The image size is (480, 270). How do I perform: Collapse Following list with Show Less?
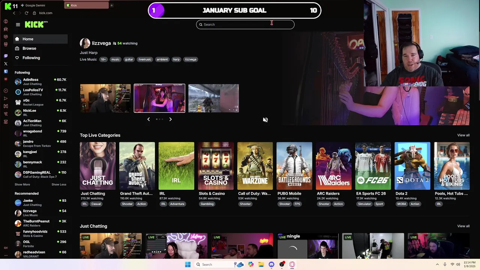pyautogui.click(x=59, y=184)
